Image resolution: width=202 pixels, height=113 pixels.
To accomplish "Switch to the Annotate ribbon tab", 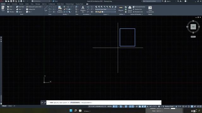I will click(x=15, y=4).
